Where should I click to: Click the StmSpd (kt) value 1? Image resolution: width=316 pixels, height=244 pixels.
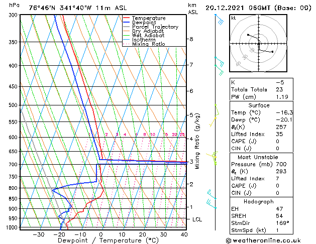(277, 230)
